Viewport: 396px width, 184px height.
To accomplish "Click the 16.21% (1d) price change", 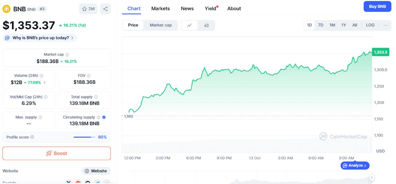I will pyautogui.click(x=72, y=25).
